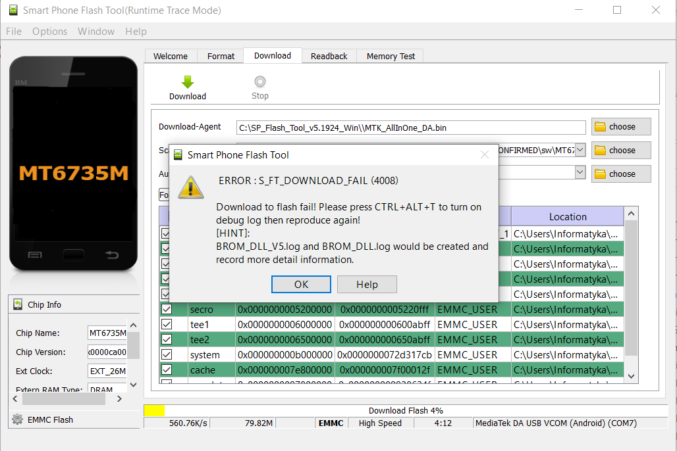Click the error dialog's title bar icon
This screenshot has height=451, width=677.
click(x=178, y=154)
